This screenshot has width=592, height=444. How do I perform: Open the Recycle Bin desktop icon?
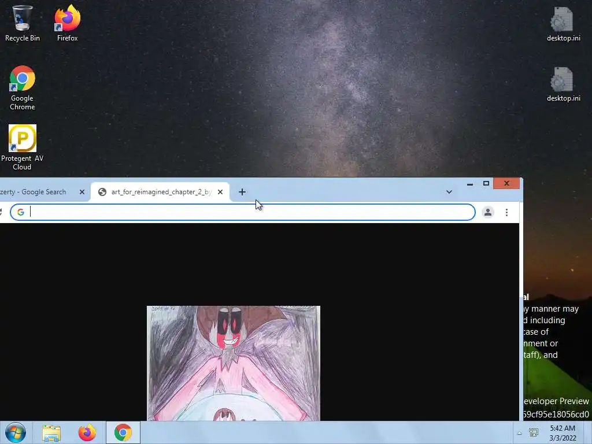[x=23, y=23]
